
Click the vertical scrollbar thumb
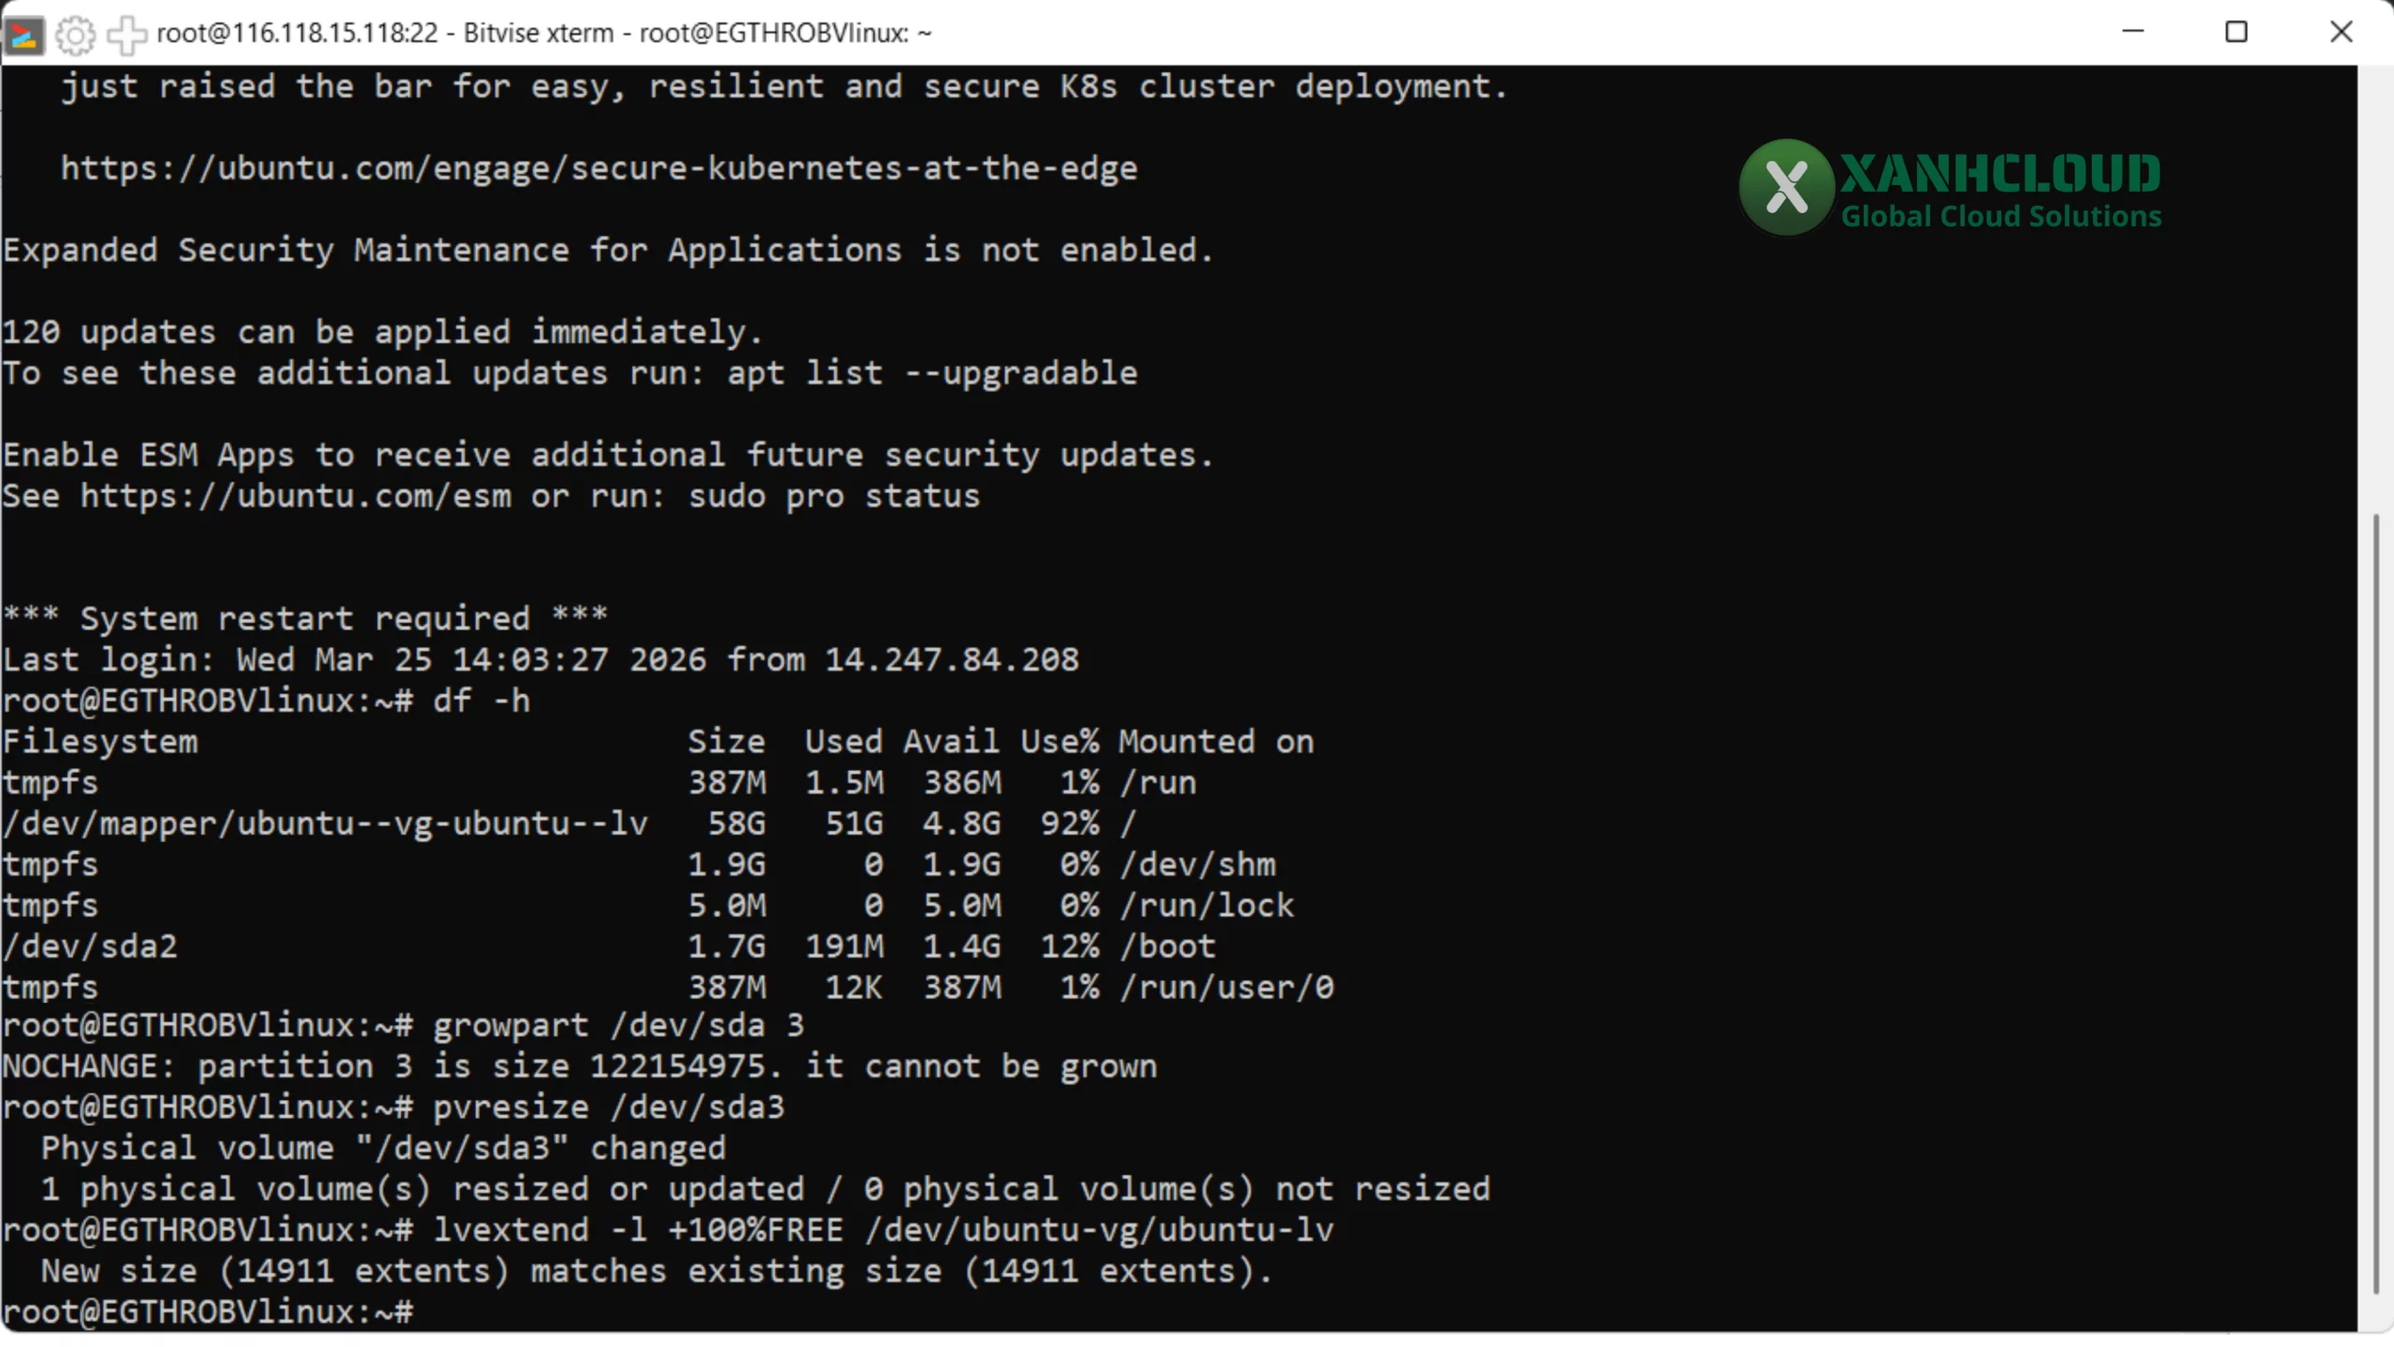point(2375,903)
